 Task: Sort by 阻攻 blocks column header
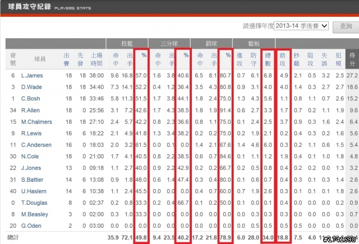coord(310,59)
